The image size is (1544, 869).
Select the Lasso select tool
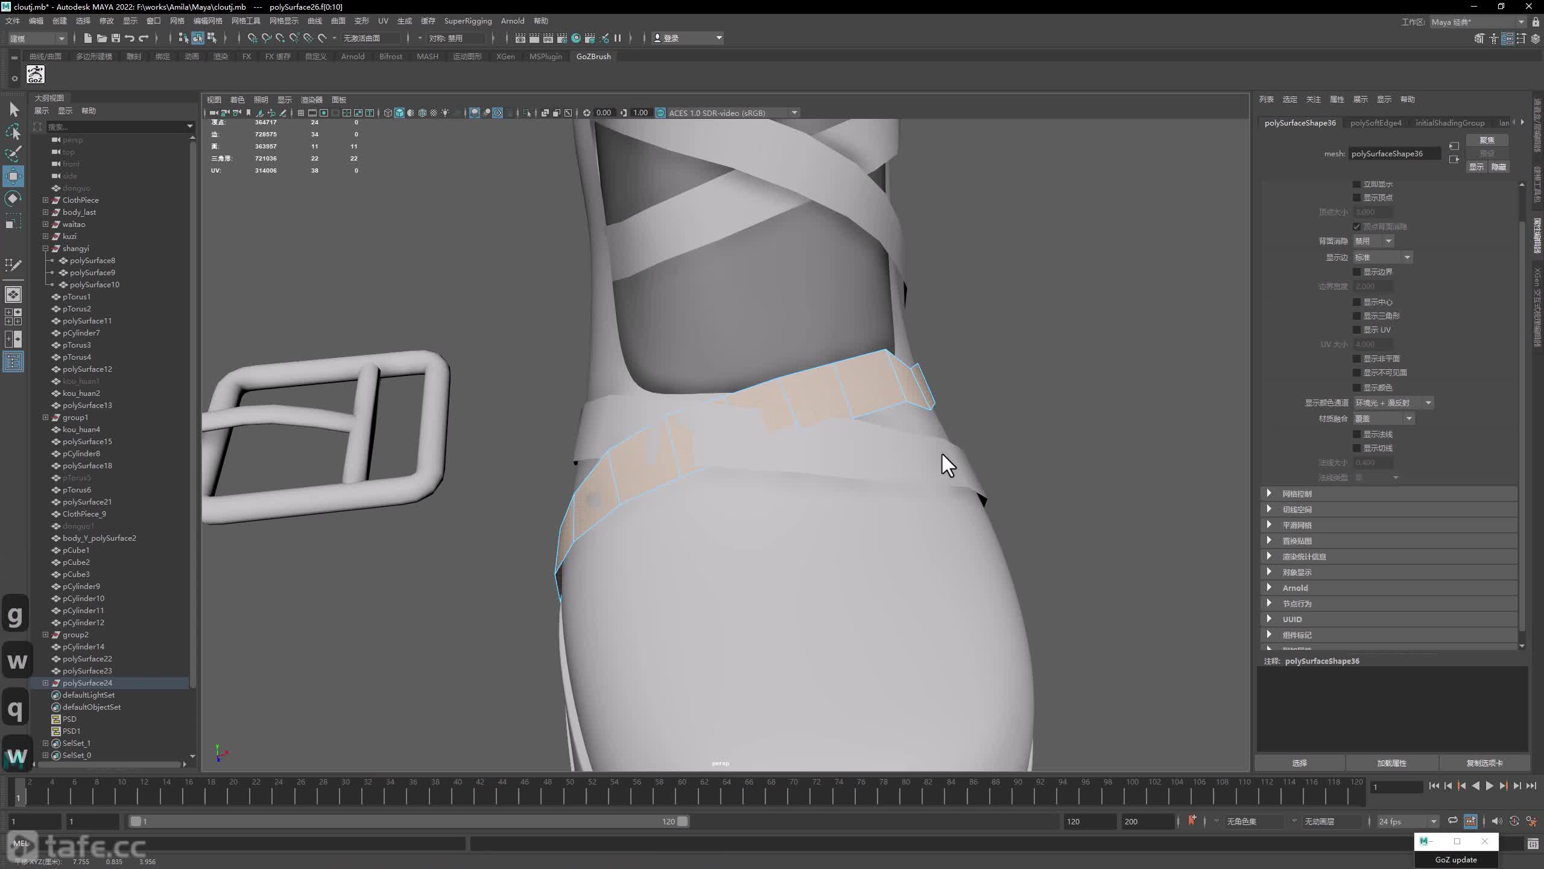(x=13, y=132)
